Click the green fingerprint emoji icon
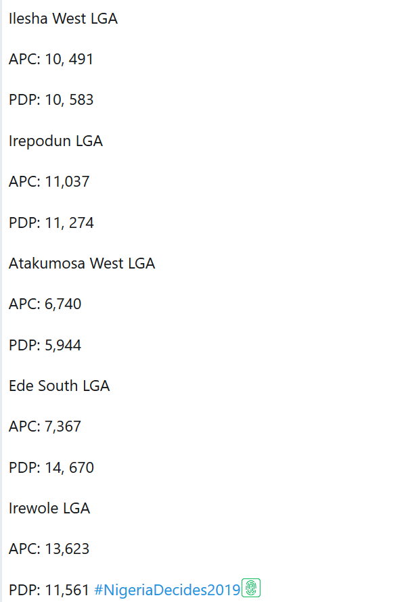Viewport: 406px width, 602px height. pyautogui.click(x=251, y=588)
